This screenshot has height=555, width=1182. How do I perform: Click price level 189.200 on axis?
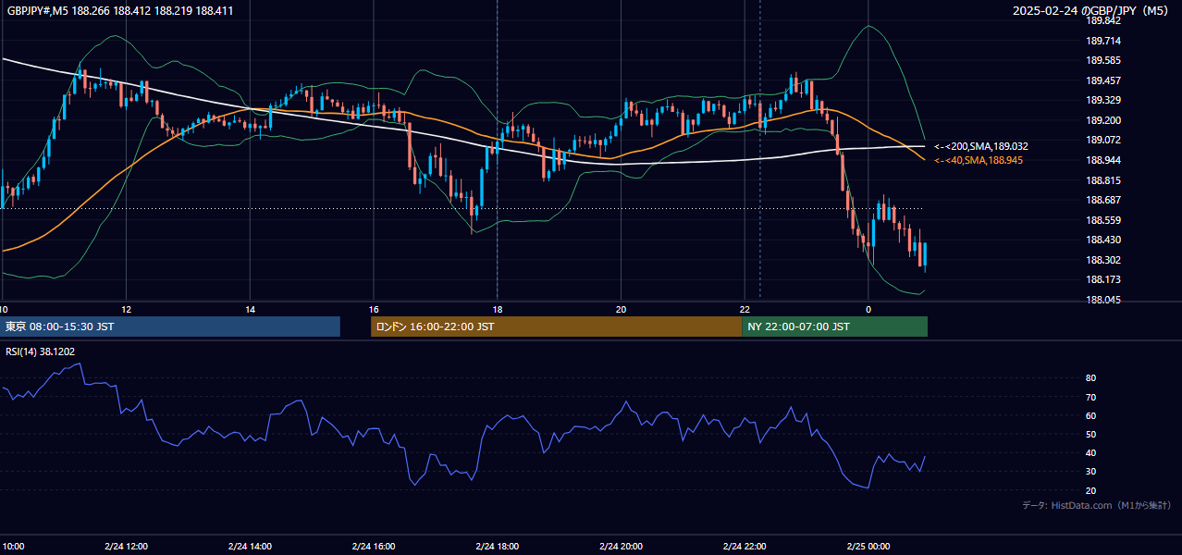click(1103, 120)
